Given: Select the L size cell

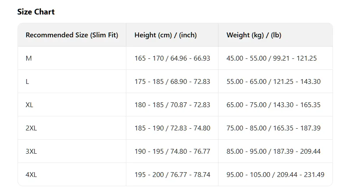Looking at the screenshot, I should click(28, 81).
